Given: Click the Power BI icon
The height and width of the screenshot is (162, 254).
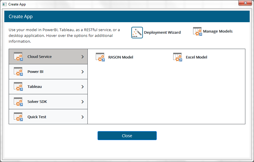Looking at the screenshot, I should pyautogui.click(x=18, y=72).
